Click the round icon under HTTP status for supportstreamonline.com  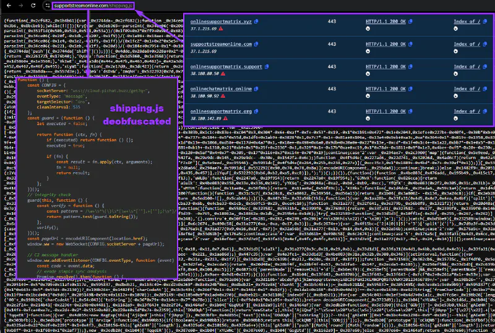[368, 51]
